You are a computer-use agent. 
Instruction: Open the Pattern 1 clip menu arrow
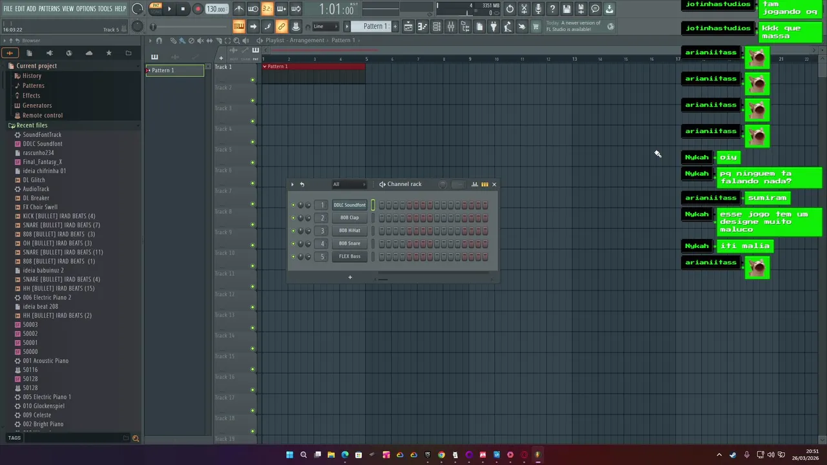[265, 67]
